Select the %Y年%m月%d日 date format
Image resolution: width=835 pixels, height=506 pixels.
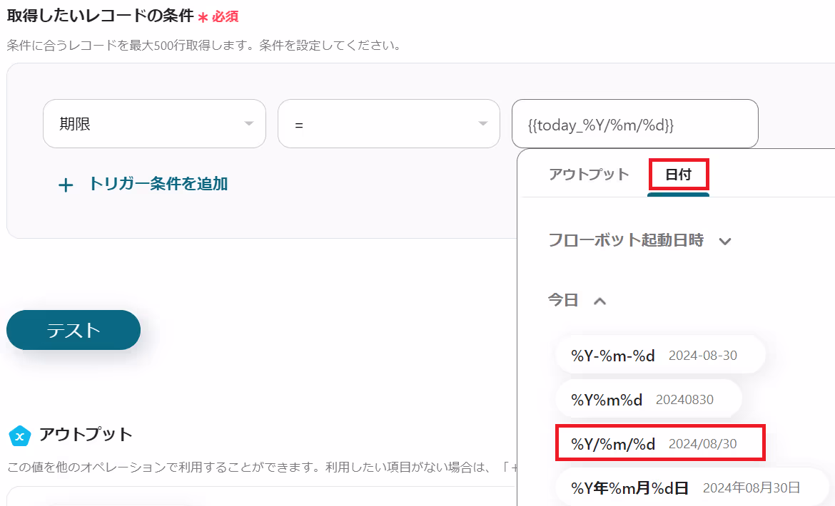click(x=692, y=487)
